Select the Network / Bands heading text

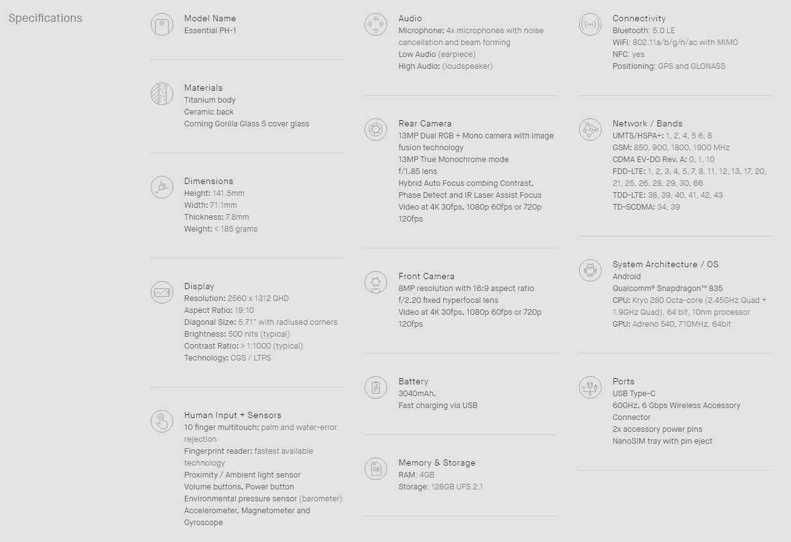coord(647,123)
